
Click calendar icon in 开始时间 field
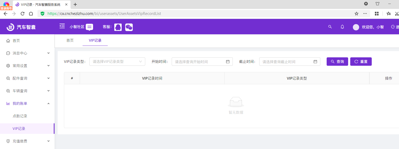(228, 62)
